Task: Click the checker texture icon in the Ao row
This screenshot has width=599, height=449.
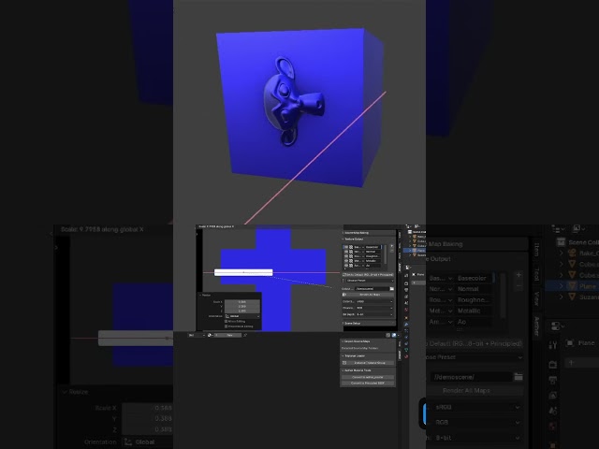Action: pyautogui.click(x=351, y=266)
